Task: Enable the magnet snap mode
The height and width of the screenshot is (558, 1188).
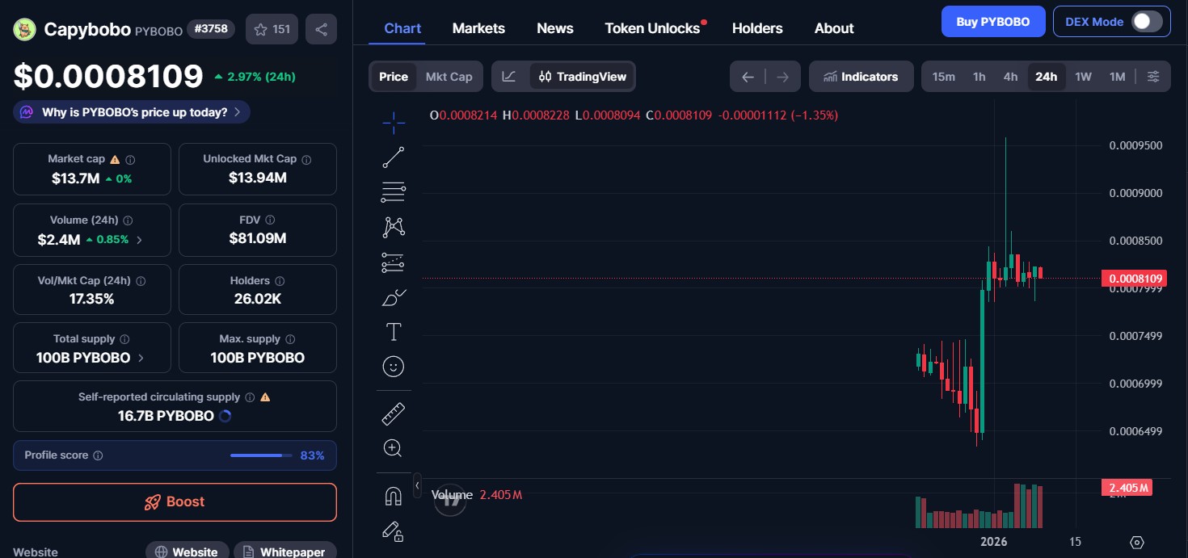Action: 394,496
